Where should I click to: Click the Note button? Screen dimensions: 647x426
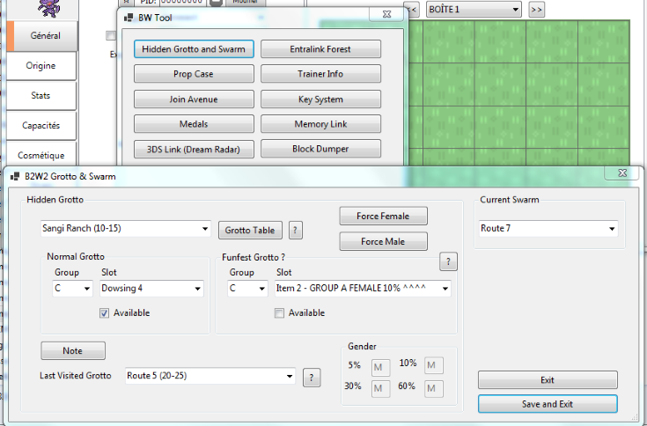73,351
